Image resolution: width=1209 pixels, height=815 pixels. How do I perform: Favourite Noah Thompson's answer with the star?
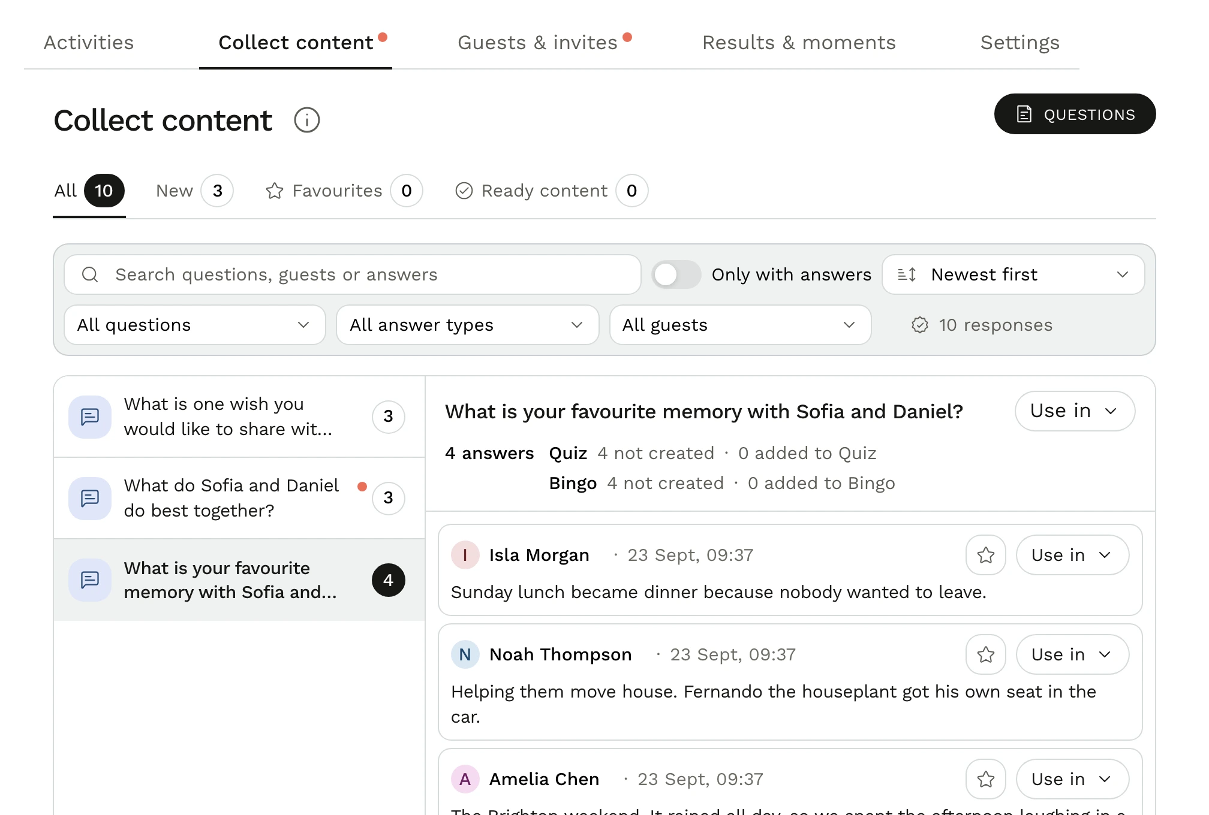[x=985, y=654]
